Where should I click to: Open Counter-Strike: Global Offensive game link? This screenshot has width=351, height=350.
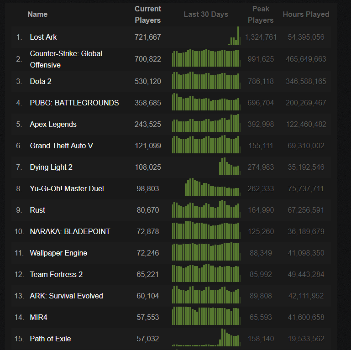(66, 59)
